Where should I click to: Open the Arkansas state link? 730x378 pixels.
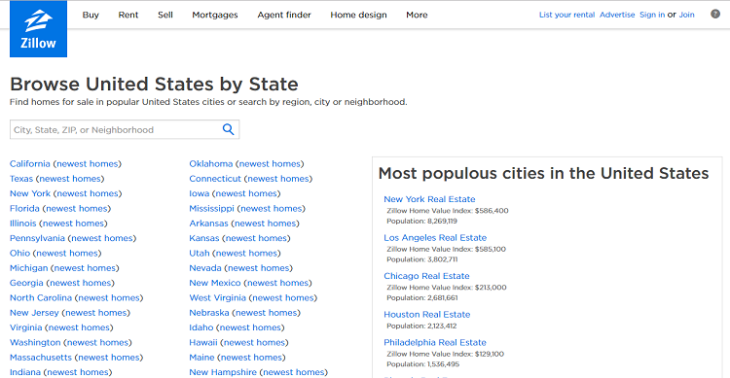[208, 223]
